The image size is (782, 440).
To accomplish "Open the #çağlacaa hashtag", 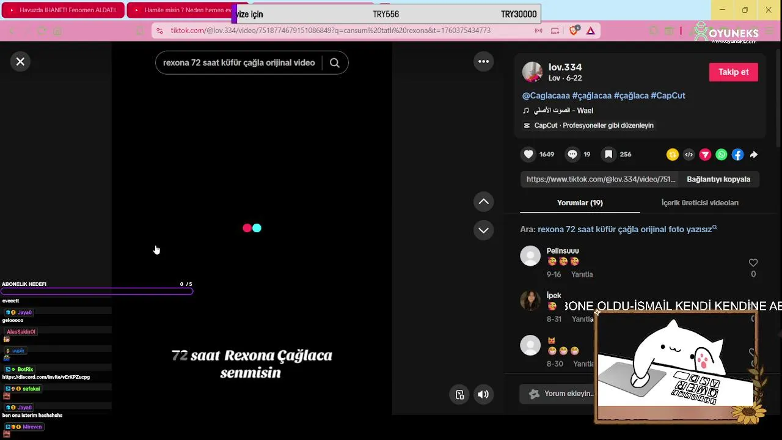I will (x=592, y=95).
